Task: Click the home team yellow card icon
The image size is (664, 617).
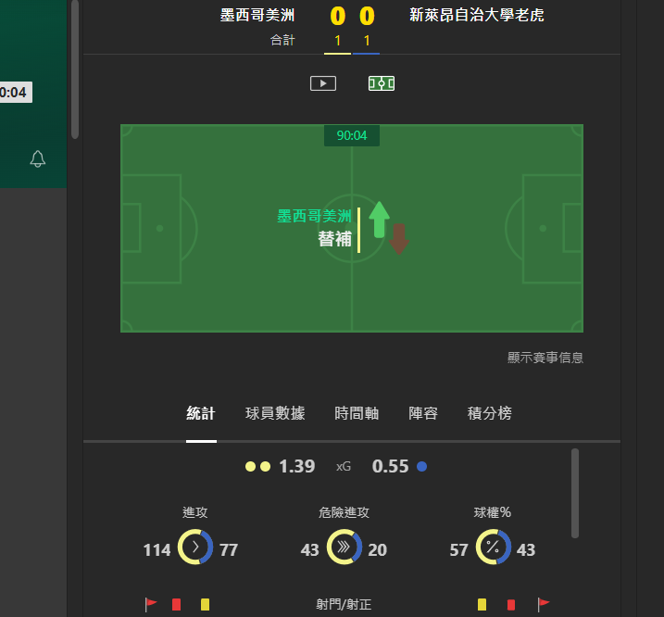Action: click(x=205, y=604)
